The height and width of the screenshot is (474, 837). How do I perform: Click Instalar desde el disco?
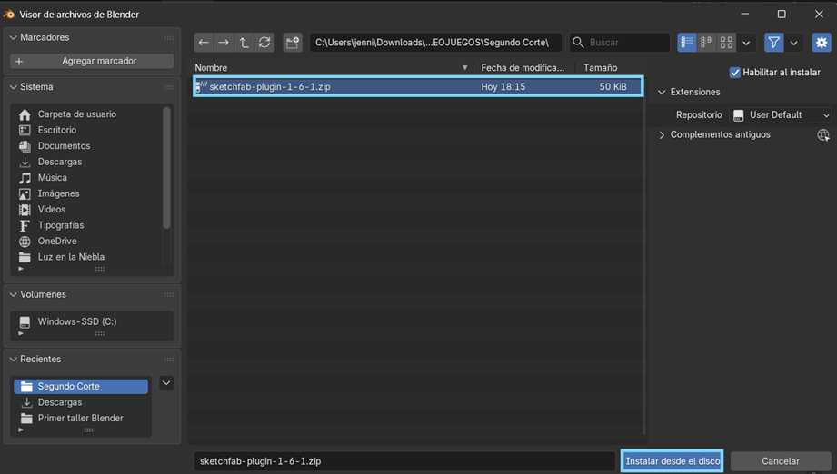coord(673,461)
